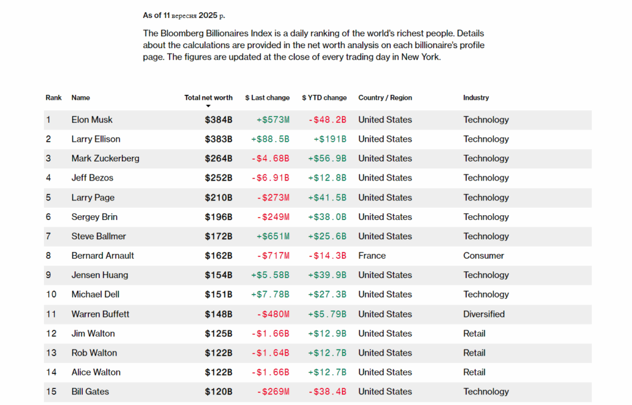View Mark Zuckerberg's billionaire profile
This screenshot has width=632, height=405.
pyautogui.click(x=106, y=158)
